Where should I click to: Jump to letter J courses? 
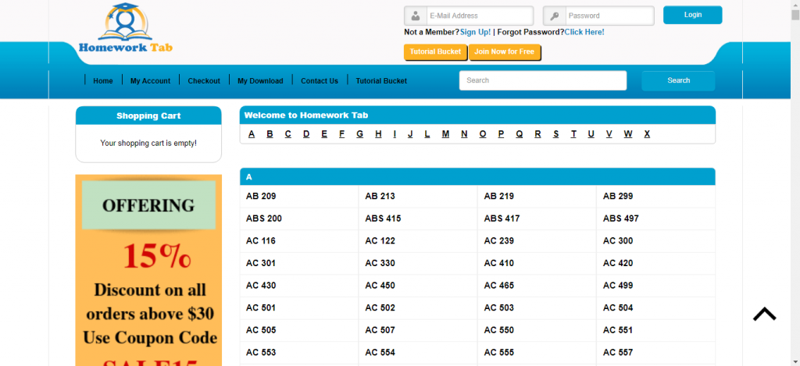coord(410,134)
